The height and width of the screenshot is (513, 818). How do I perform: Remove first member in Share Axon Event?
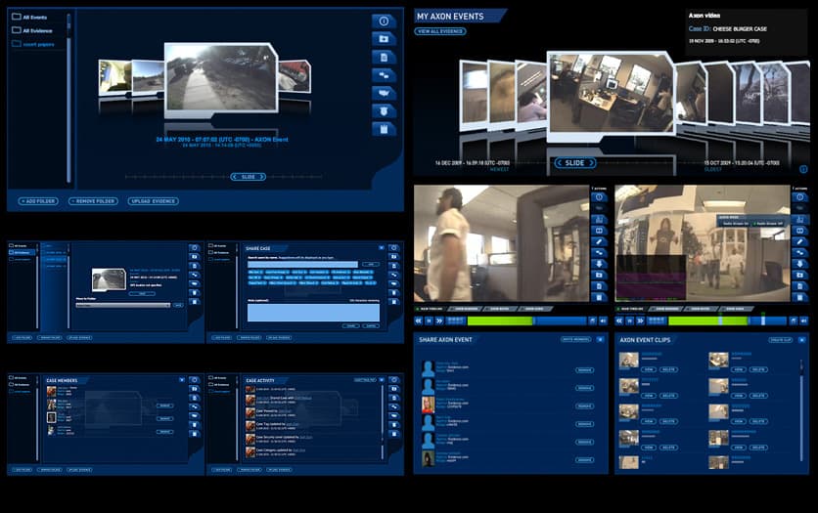[584, 370]
